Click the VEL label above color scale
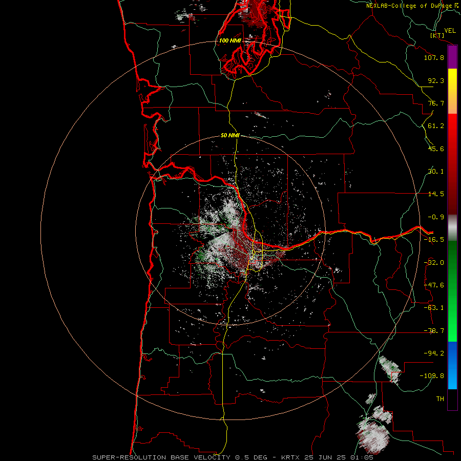Image resolution: width=461 pixels, height=461 pixels. click(x=450, y=31)
